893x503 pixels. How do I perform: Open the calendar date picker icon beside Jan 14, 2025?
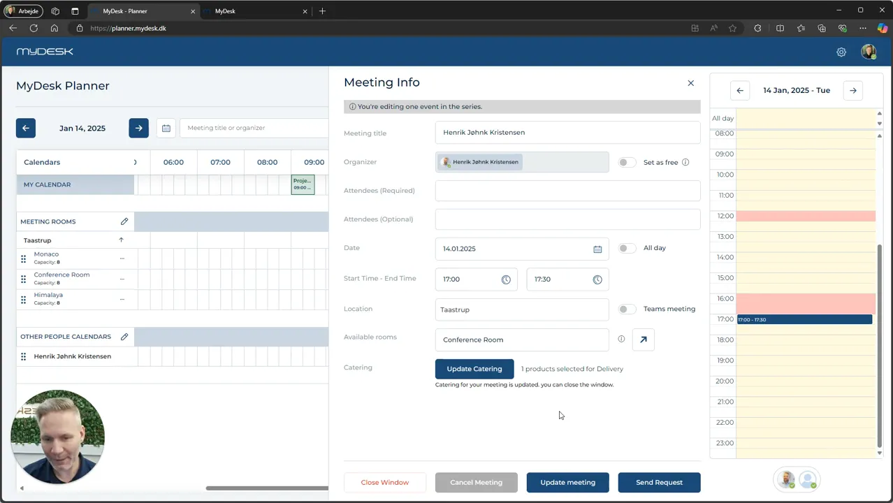click(166, 128)
